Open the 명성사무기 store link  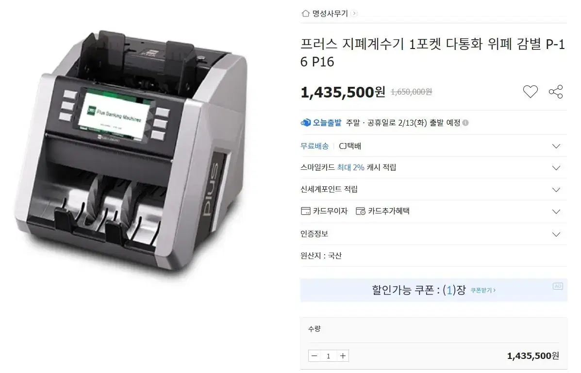[x=330, y=13]
